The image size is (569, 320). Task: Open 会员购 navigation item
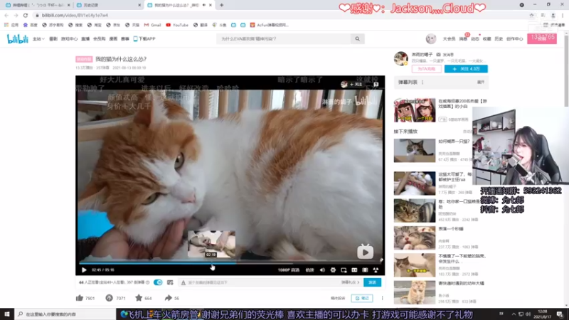click(x=99, y=39)
